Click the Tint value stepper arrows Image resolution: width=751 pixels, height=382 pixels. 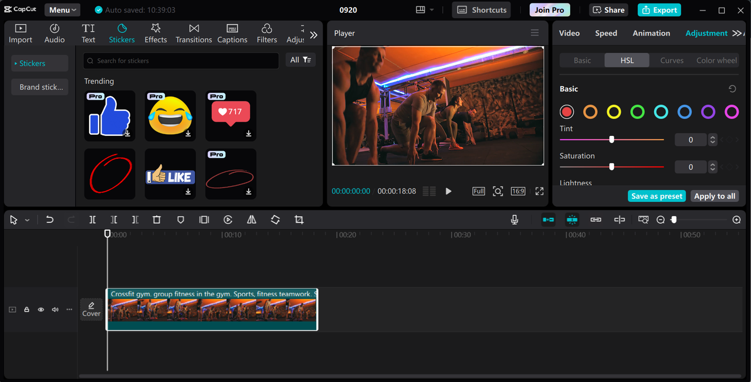[x=712, y=139]
